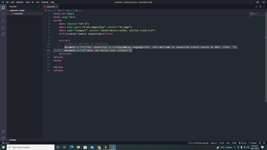The height and width of the screenshot is (150, 267).
Task: Open the Windows action center notification icon
Action: [262, 147]
